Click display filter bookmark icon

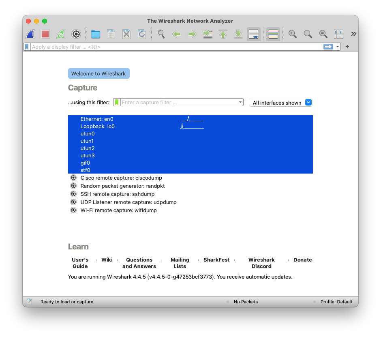(x=27, y=47)
